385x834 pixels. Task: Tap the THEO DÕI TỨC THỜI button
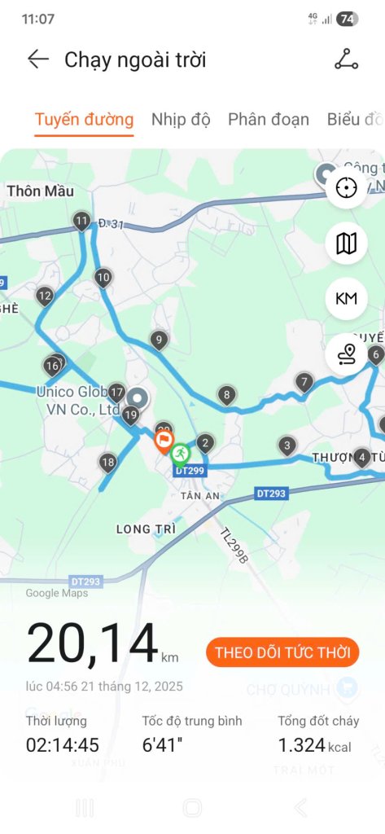coord(283,652)
